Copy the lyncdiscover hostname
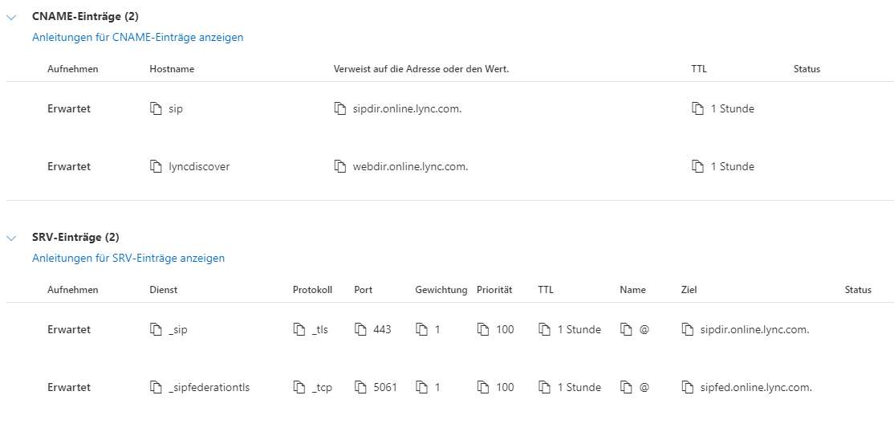This screenshot has width=894, height=428. pyautogui.click(x=156, y=167)
